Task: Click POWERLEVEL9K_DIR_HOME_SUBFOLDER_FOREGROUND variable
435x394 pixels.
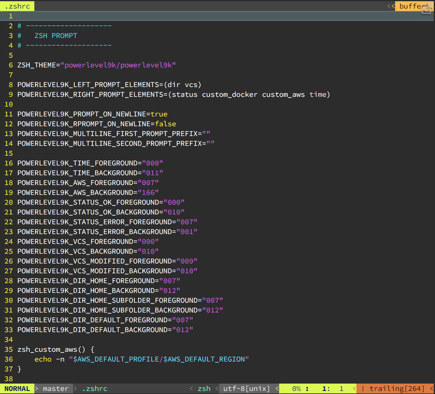Action: [107, 300]
